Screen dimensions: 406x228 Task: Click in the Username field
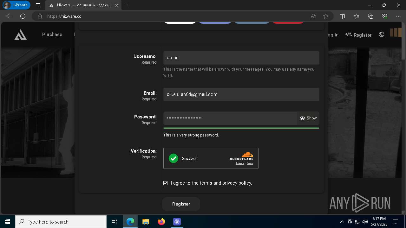coord(241,58)
